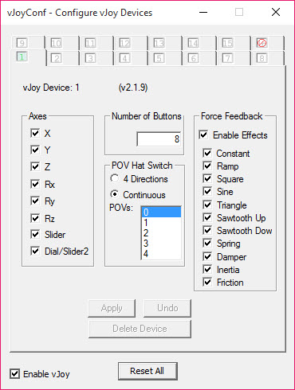The image size is (295, 390).
Task: Select the device 12 tab icon
Action: click(124, 43)
